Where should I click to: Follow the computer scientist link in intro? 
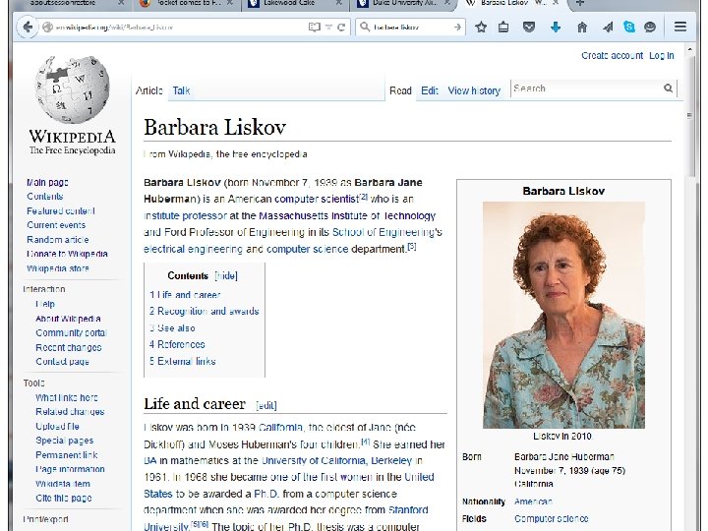(316, 199)
